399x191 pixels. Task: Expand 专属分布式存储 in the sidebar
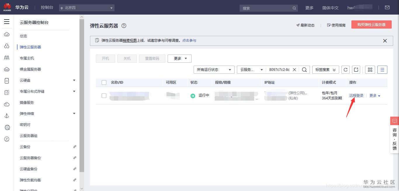(74, 91)
